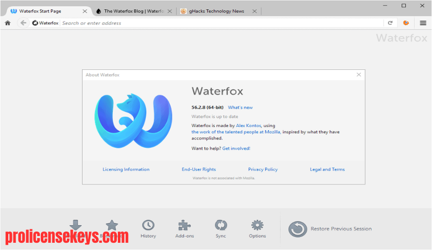The width and height of the screenshot is (432, 250).
Task: Open the Options gear shortcut
Action: (x=257, y=229)
